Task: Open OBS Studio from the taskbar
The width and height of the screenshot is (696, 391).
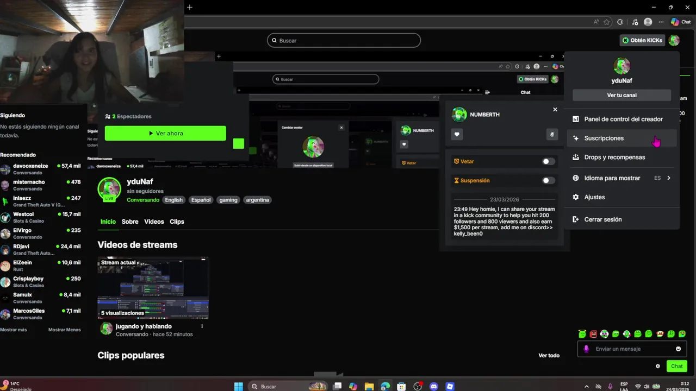Action: pos(418,387)
